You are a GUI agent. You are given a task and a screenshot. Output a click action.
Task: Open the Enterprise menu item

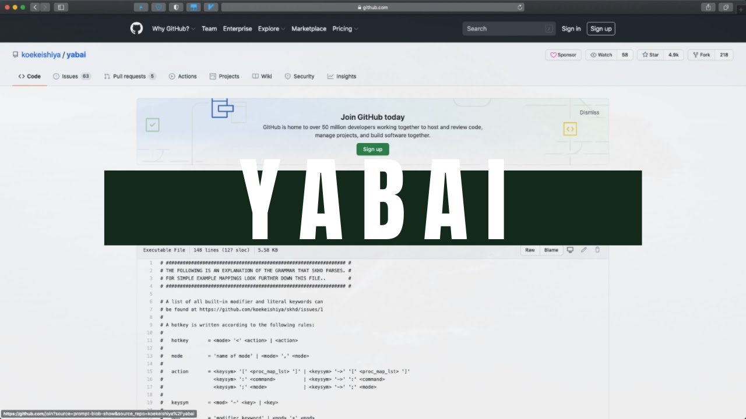(237, 29)
